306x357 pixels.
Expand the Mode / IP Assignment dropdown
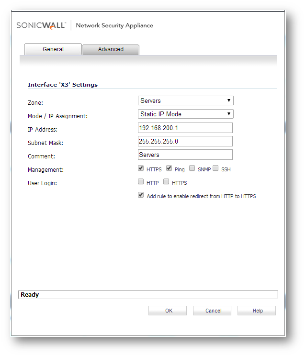[x=185, y=114]
